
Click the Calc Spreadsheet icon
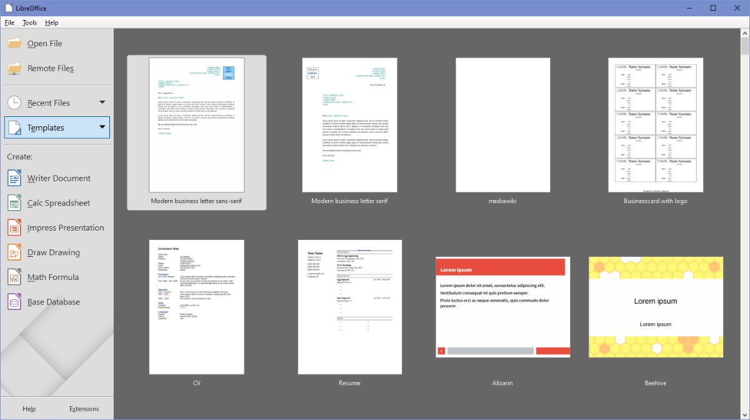(x=14, y=202)
